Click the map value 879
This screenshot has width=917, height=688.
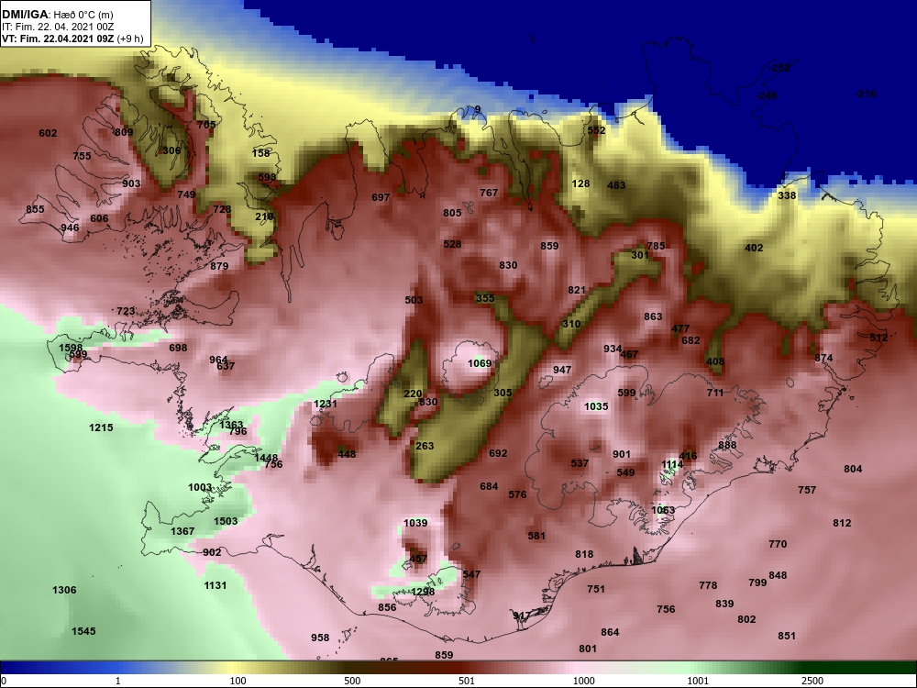219,266
